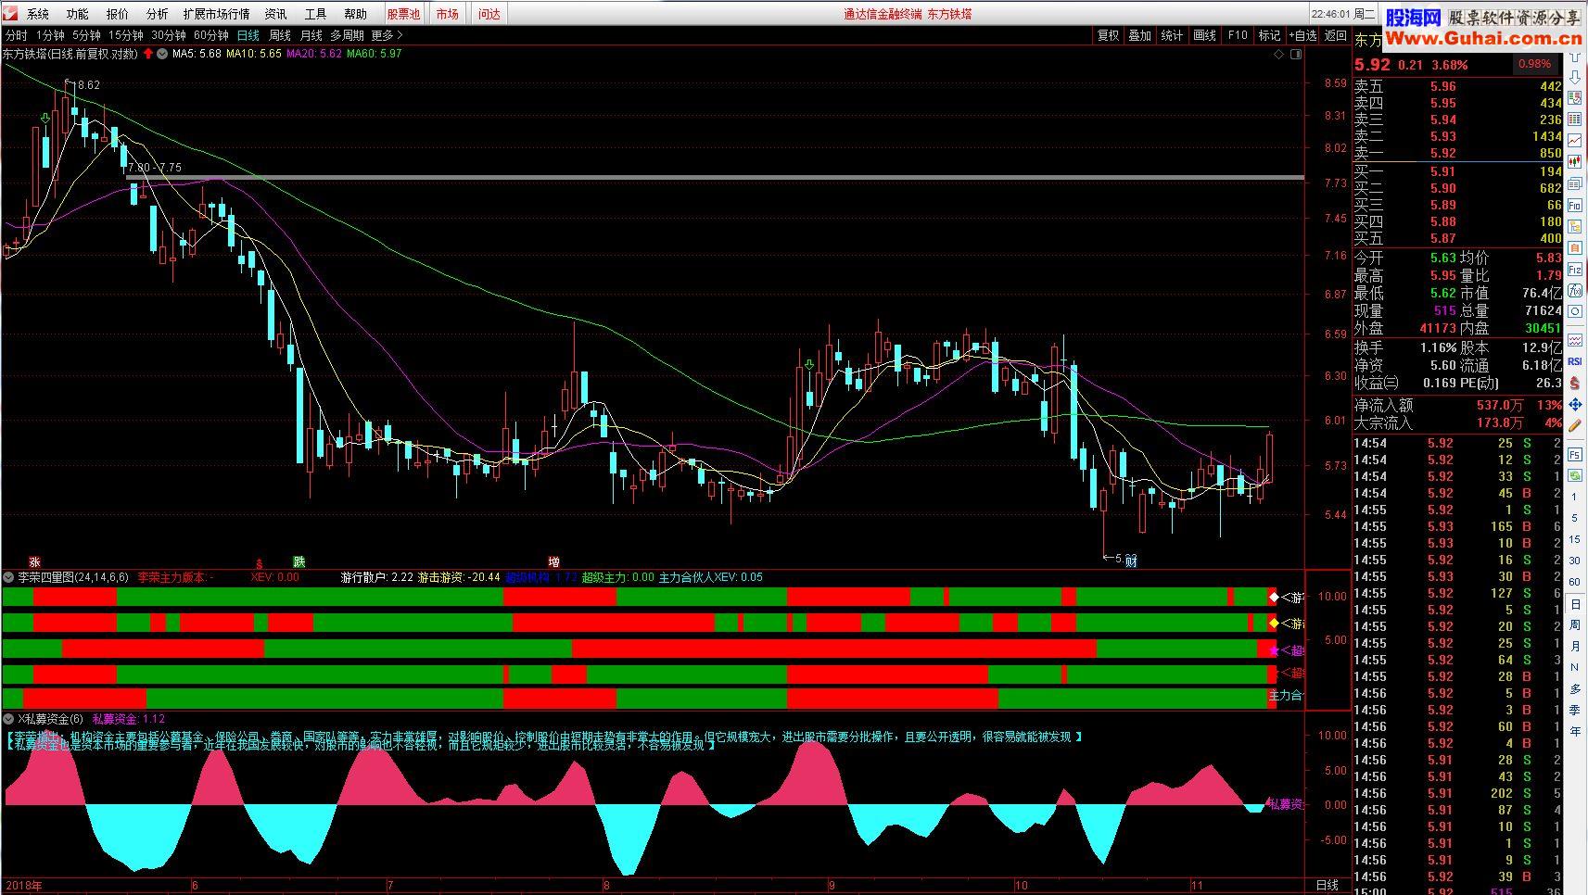
Task: Open the orange document icon in sidebar
Action: click(1574, 247)
